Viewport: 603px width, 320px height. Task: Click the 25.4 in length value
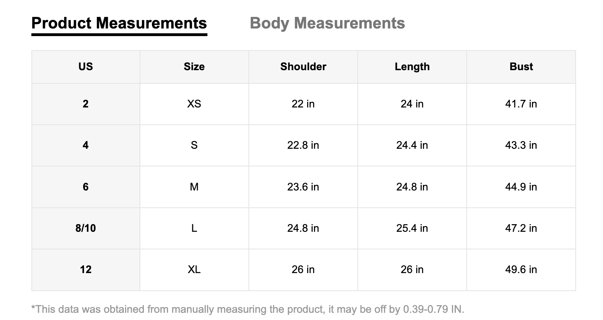(412, 228)
